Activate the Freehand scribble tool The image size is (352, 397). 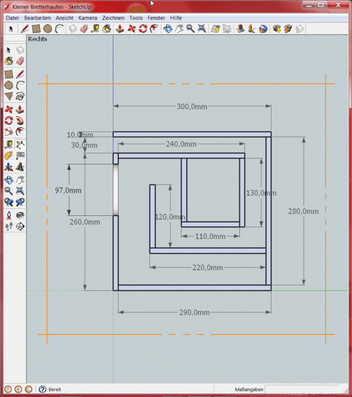coord(20,96)
